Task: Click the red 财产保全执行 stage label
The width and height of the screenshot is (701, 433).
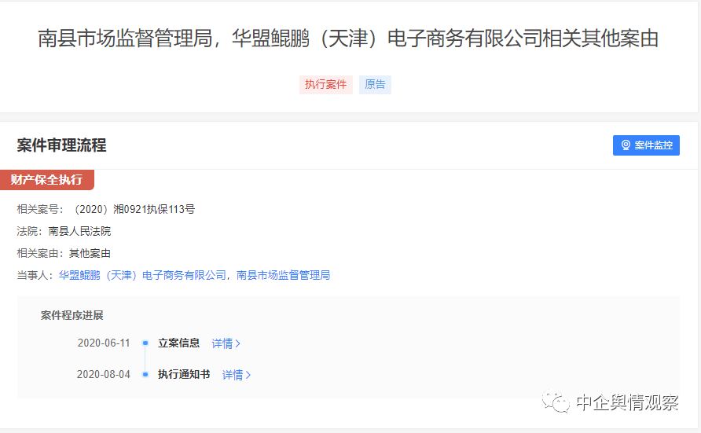Action: (x=46, y=179)
